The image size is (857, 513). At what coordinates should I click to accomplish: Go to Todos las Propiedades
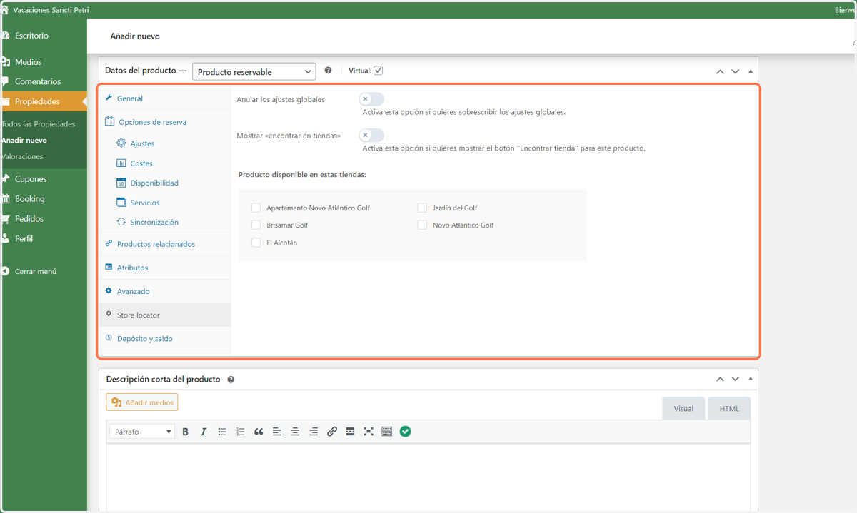(39, 124)
